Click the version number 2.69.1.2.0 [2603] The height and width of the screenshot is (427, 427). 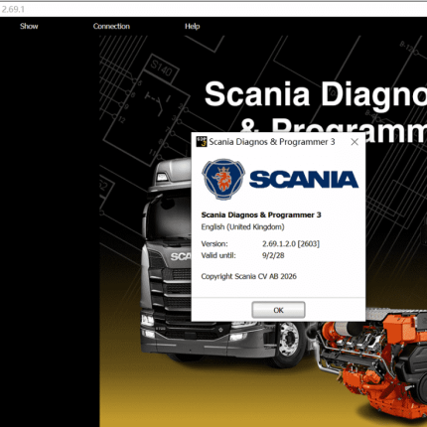tap(291, 244)
